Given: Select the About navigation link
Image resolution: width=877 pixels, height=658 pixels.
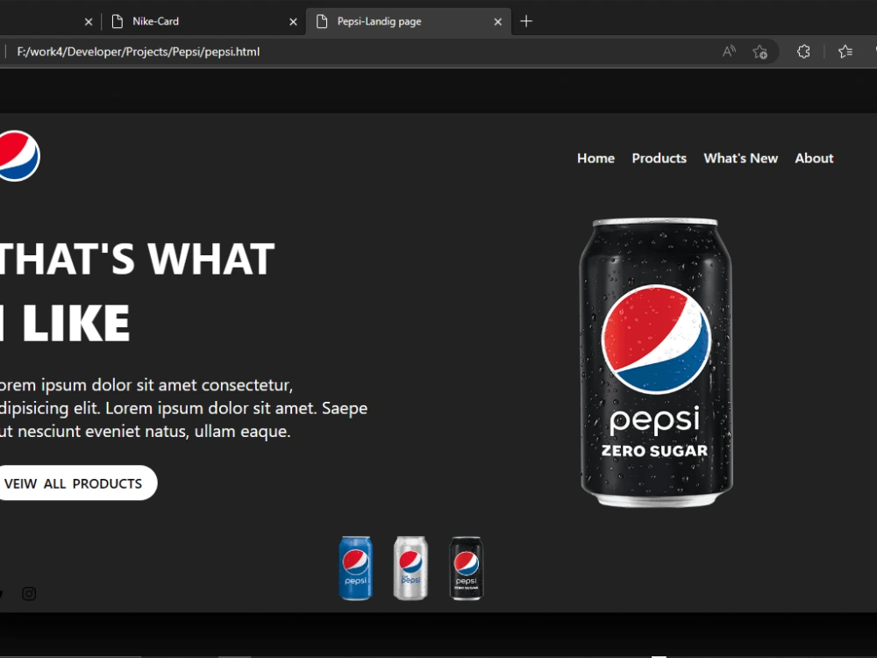Looking at the screenshot, I should (814, 159).
